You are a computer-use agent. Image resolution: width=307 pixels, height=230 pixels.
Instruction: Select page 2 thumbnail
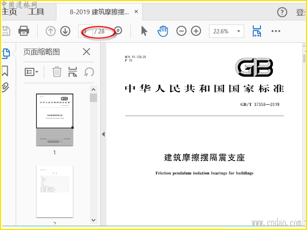point(54,191)
